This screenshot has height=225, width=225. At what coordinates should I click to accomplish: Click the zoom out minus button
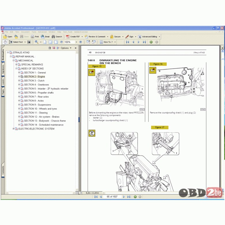(x=61, y=42)
